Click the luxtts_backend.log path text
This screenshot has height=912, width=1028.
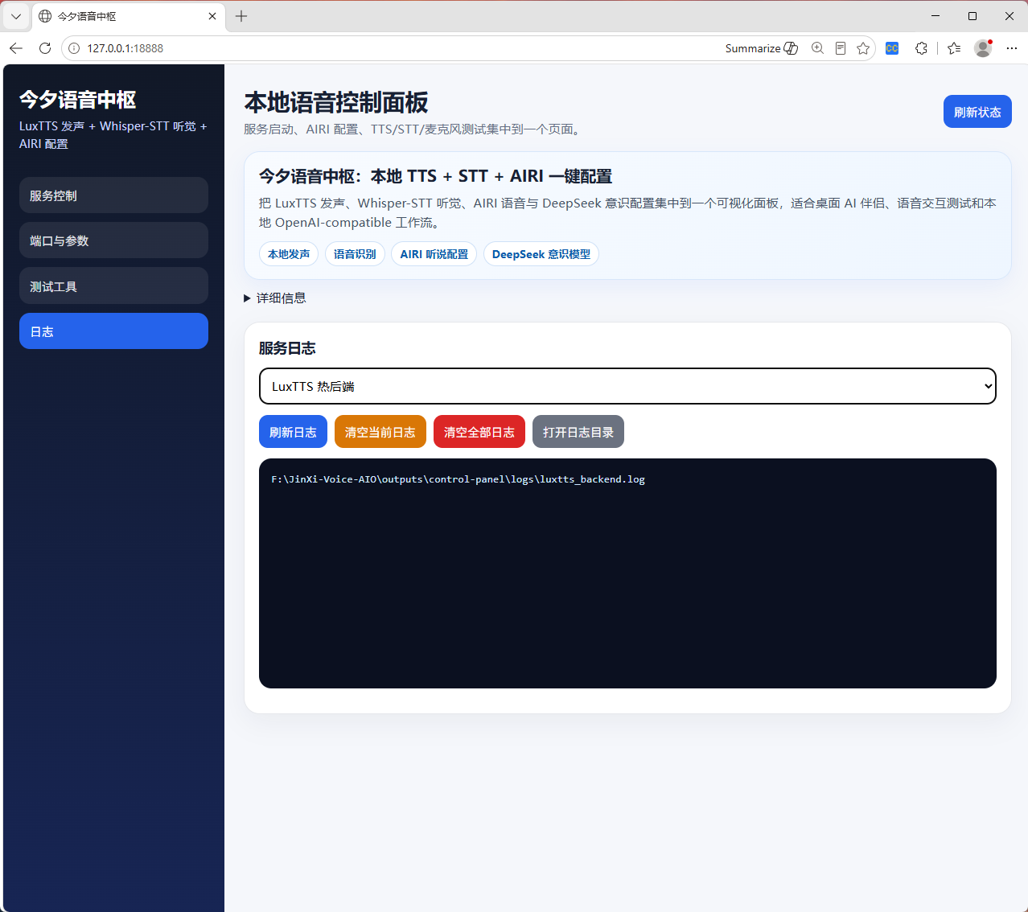[x=458, y=479]
